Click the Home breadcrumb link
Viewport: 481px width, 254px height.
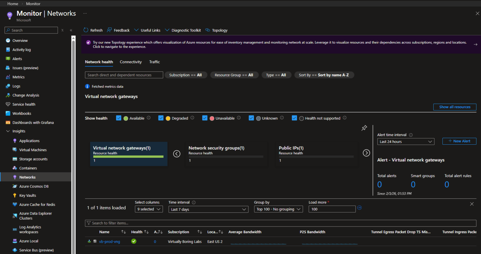pyautogui.click(x=13, y=4)
